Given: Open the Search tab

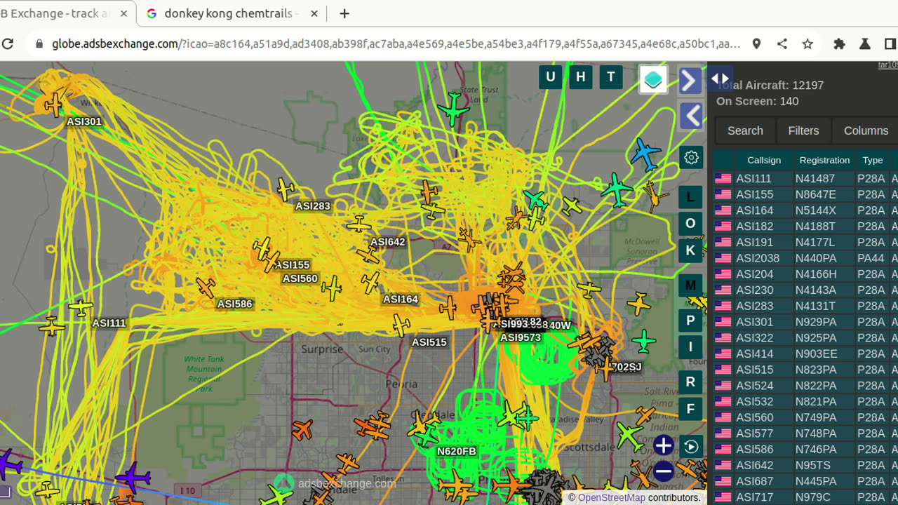Looking at the screenshot, I should [x=745, y=130].
